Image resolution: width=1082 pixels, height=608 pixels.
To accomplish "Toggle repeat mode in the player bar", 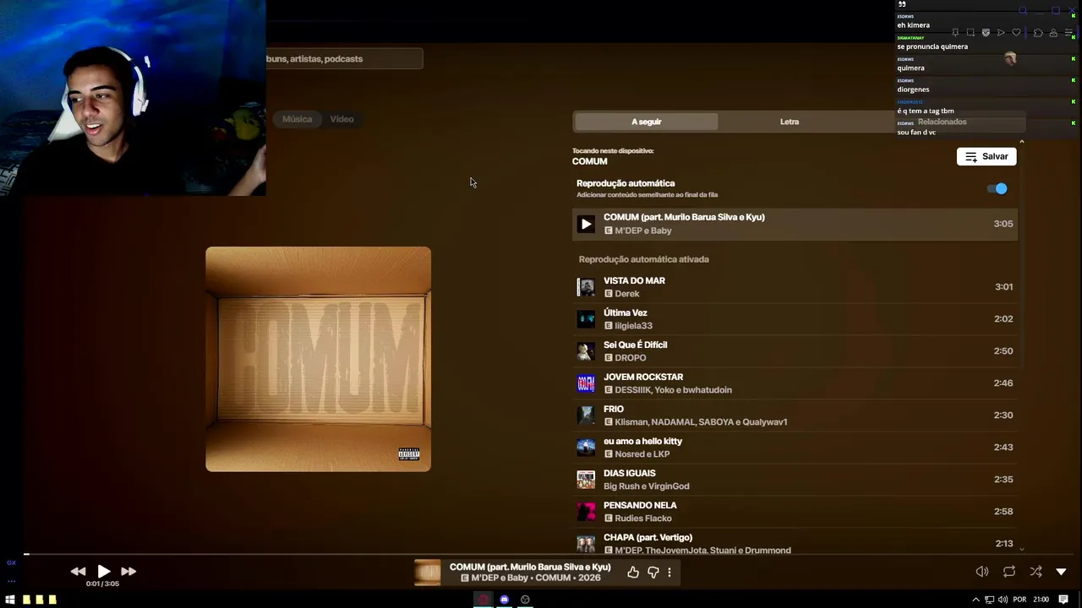I will click(x=1009, y=572).
